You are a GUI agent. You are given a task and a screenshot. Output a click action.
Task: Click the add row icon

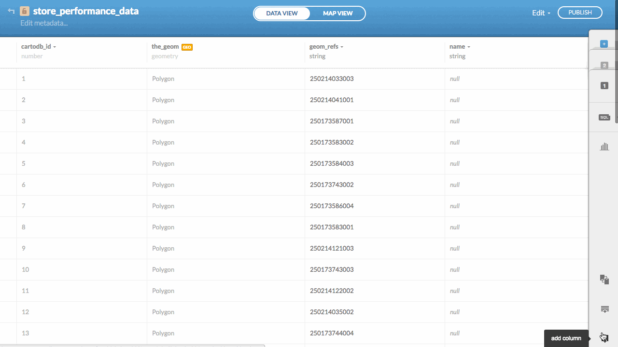(x=604, y=309)
